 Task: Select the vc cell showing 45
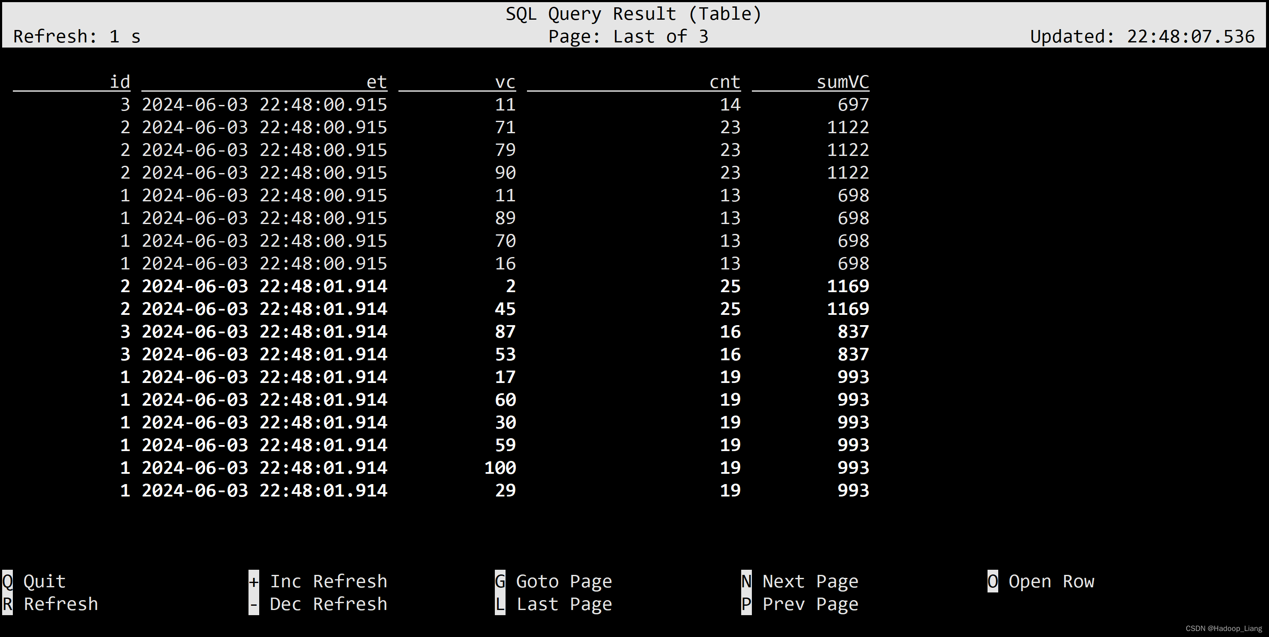click(506, 309)
